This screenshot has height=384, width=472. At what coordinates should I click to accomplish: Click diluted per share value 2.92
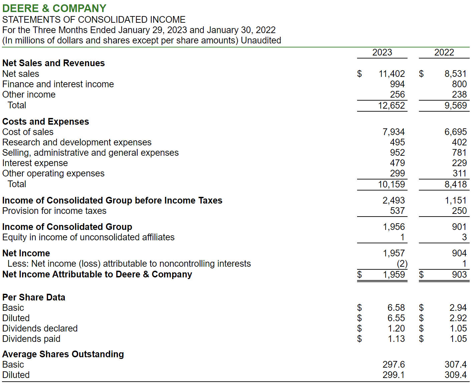458,318
